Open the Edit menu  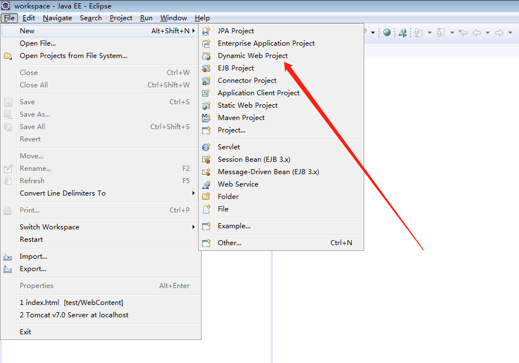(29, 18)
